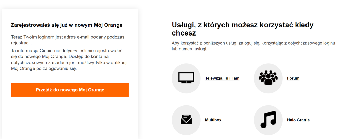Click the Halo Granie music note icon
Screen dimensions: 338x139
(268, 120)
